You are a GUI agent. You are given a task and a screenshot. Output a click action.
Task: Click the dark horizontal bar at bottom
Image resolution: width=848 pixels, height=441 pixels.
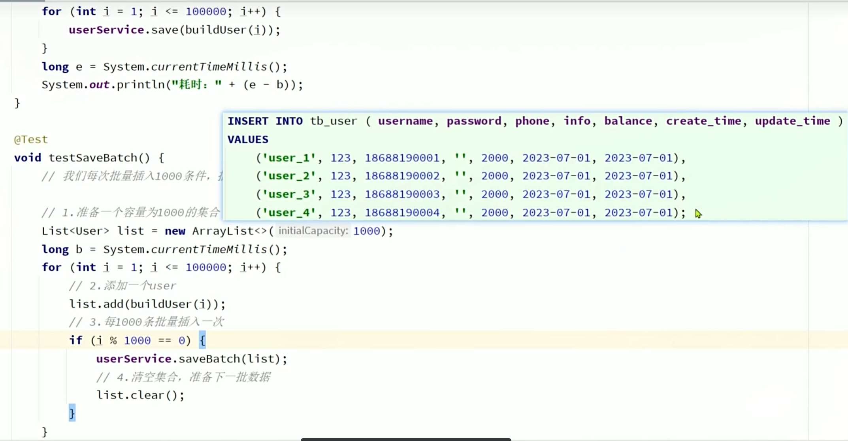pyautogui.click(x=405, y=439)
